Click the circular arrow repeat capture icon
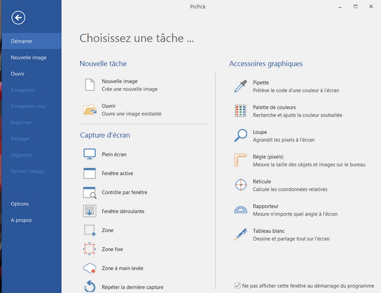Viewport: 381px width, 293px height. click(90, 286)
